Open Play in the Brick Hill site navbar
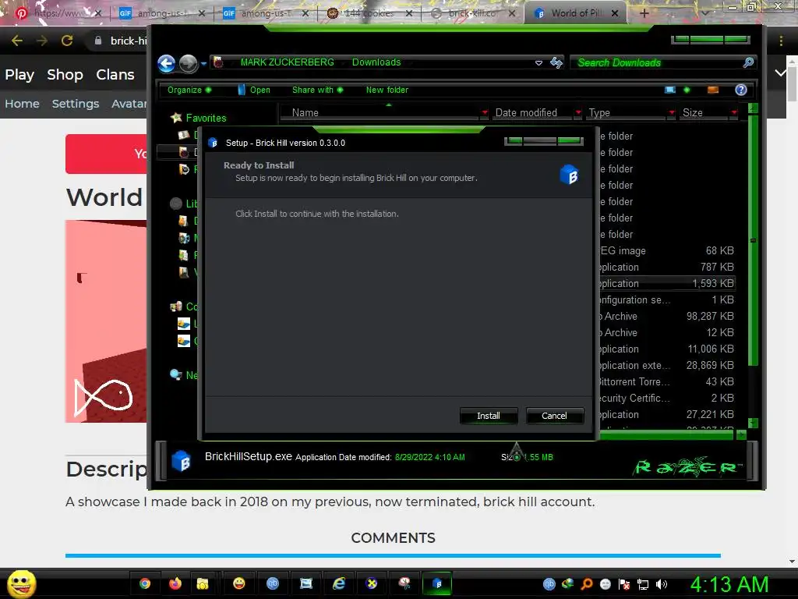The height and width of the screenshot is (599, 798). click(x=19, y=74)
